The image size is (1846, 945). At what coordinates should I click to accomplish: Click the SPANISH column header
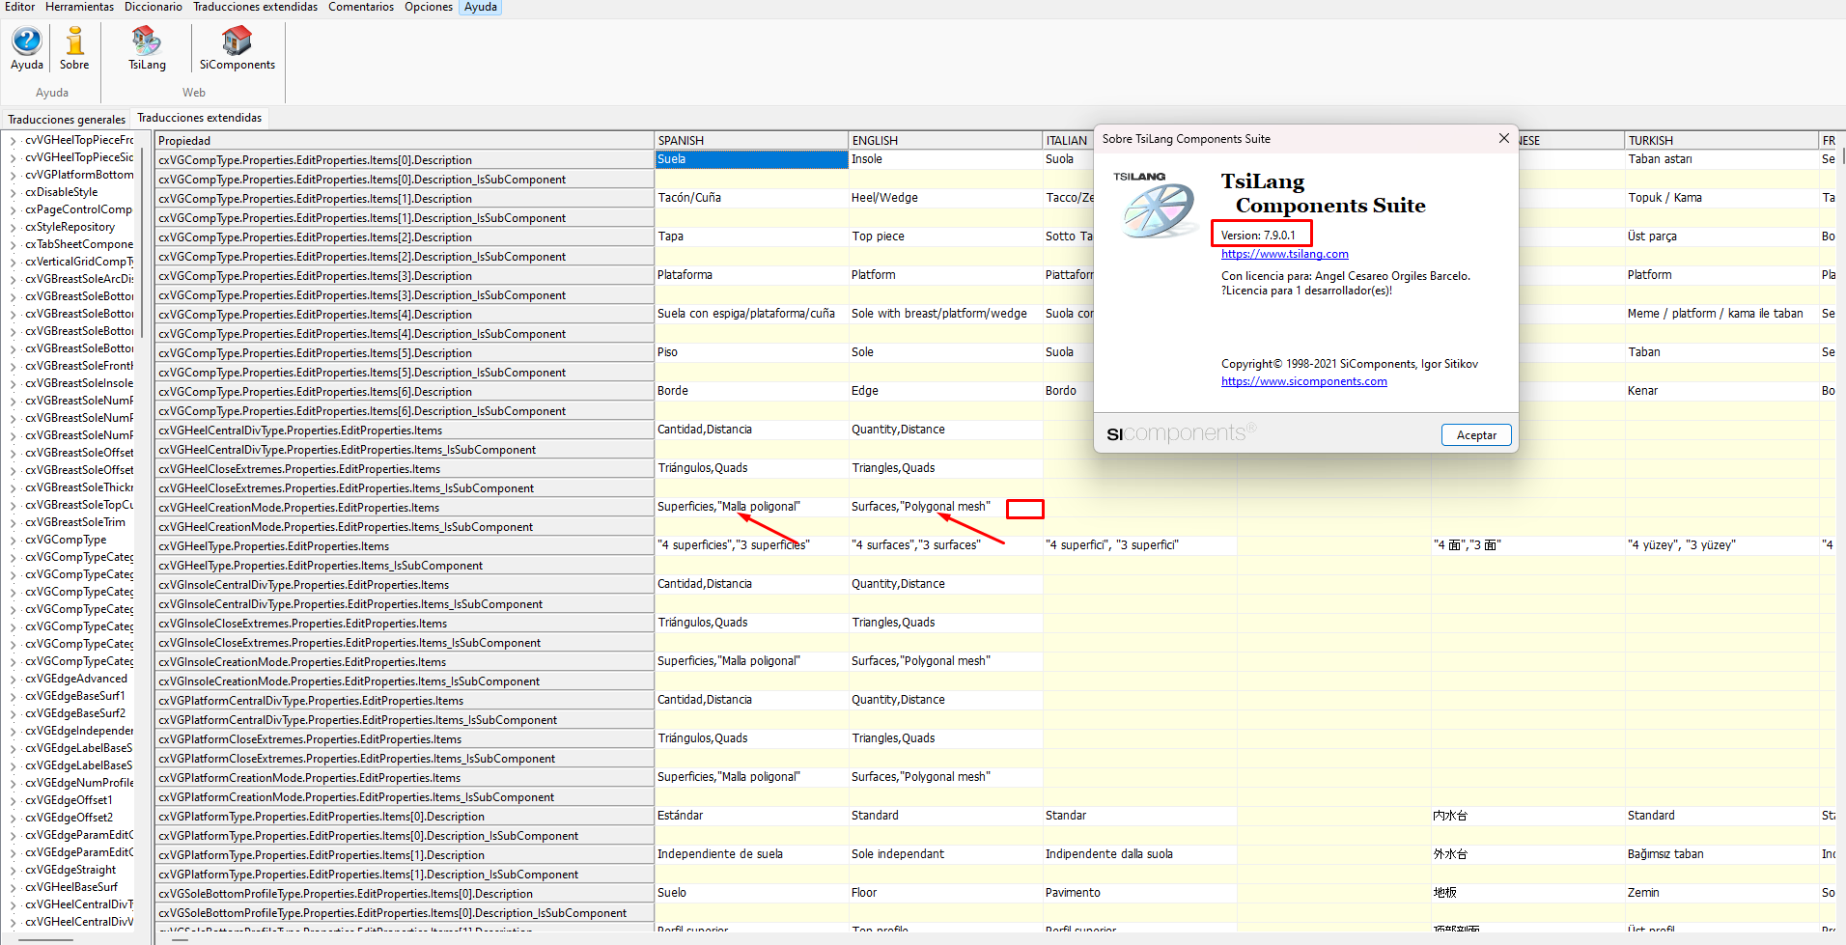(751, 141)
